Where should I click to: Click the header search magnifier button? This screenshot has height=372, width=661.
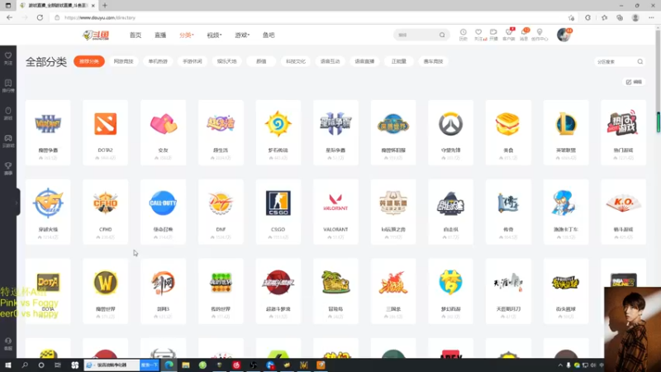(442, 35)
